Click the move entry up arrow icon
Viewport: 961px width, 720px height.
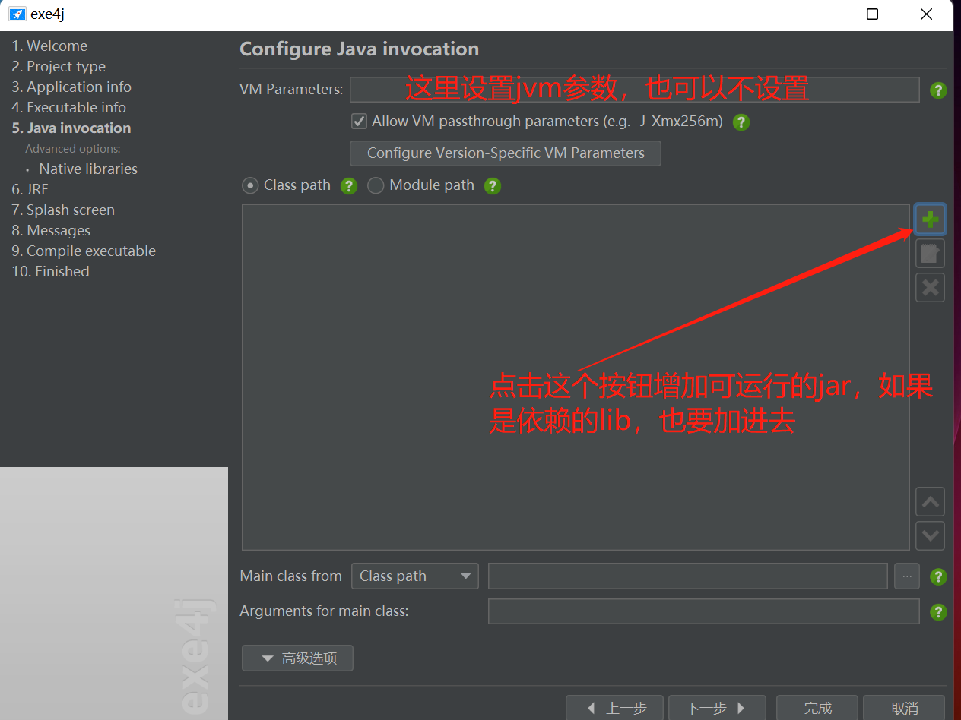pyautogui.click(x=930, y=502)
